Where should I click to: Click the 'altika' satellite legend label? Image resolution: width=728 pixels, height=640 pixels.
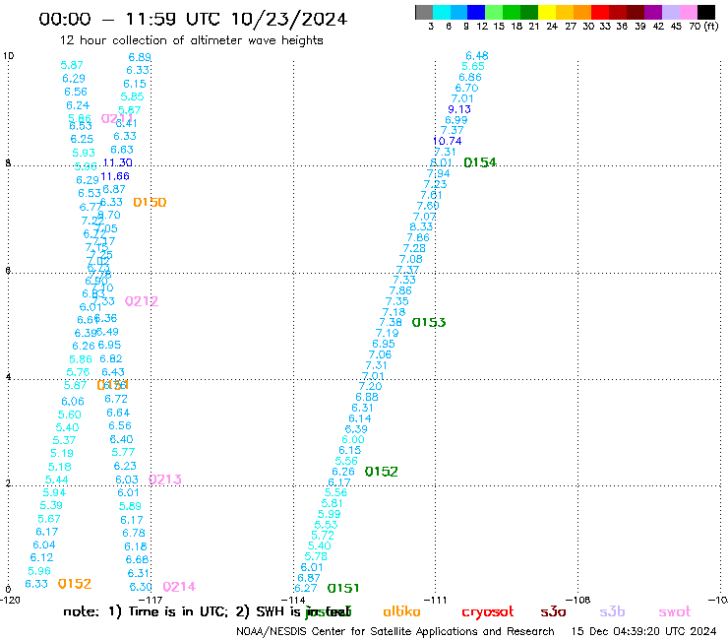tap(401, 611)
